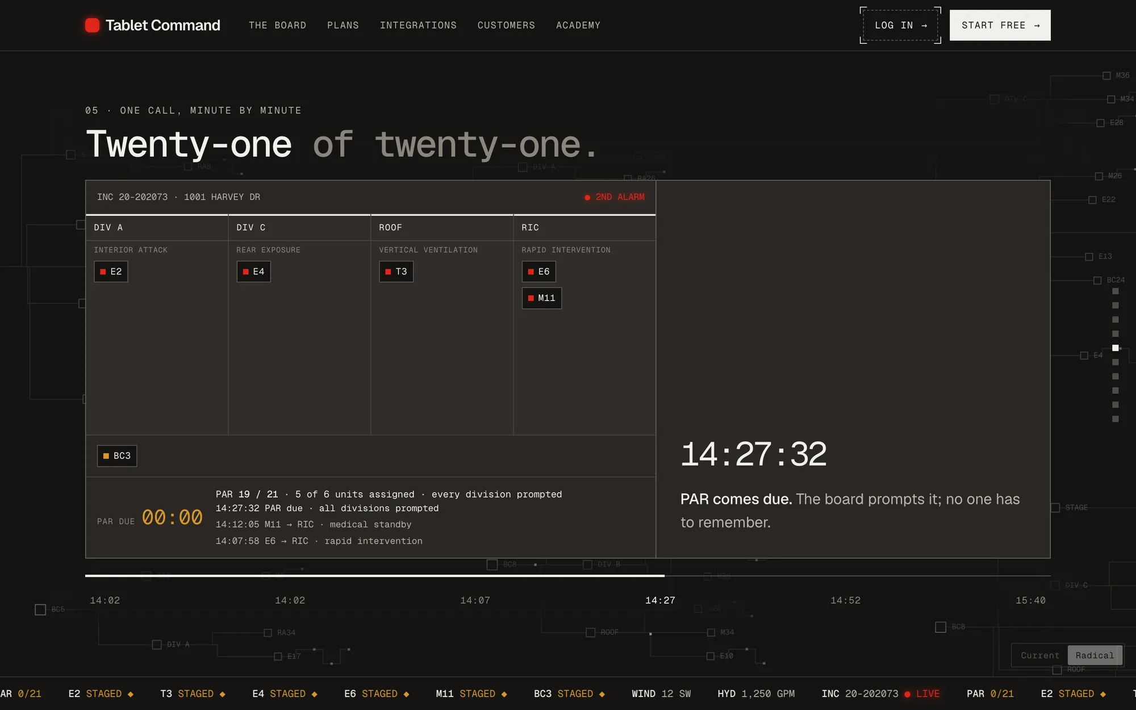Screen dimensions: 1136x710
Task: Click the Twenty-one of twenty-one heading
Action: [342, 144]
